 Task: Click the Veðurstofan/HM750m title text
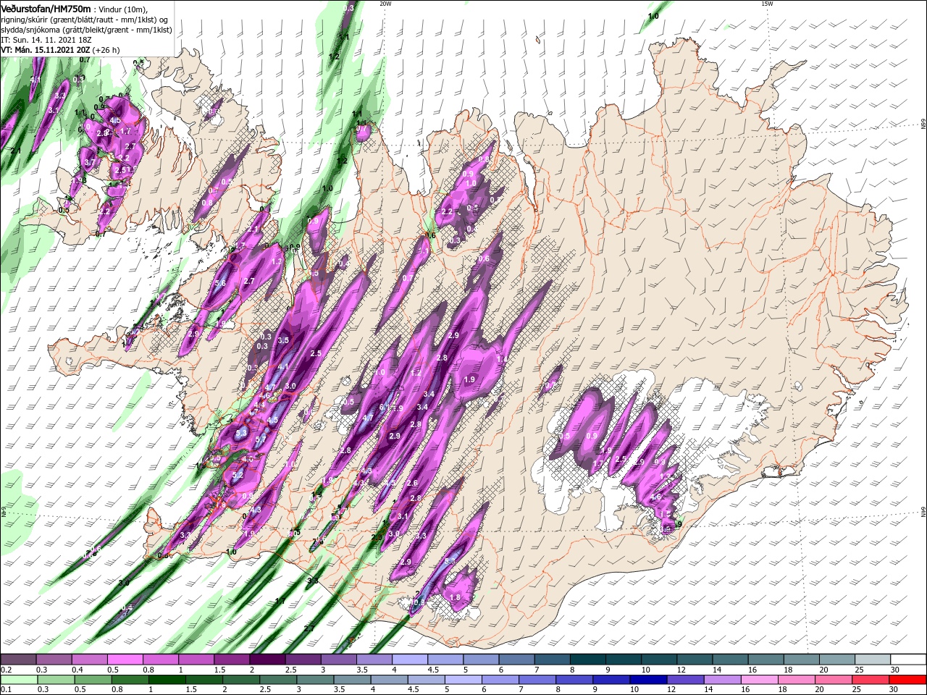tap(46, 8)
